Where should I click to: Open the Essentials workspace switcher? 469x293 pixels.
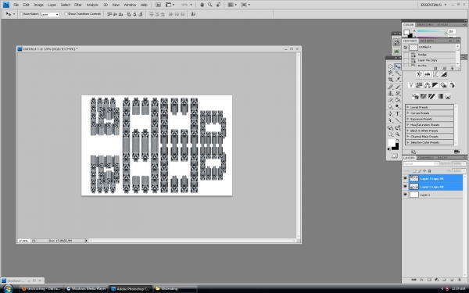(x=433, y=5)
